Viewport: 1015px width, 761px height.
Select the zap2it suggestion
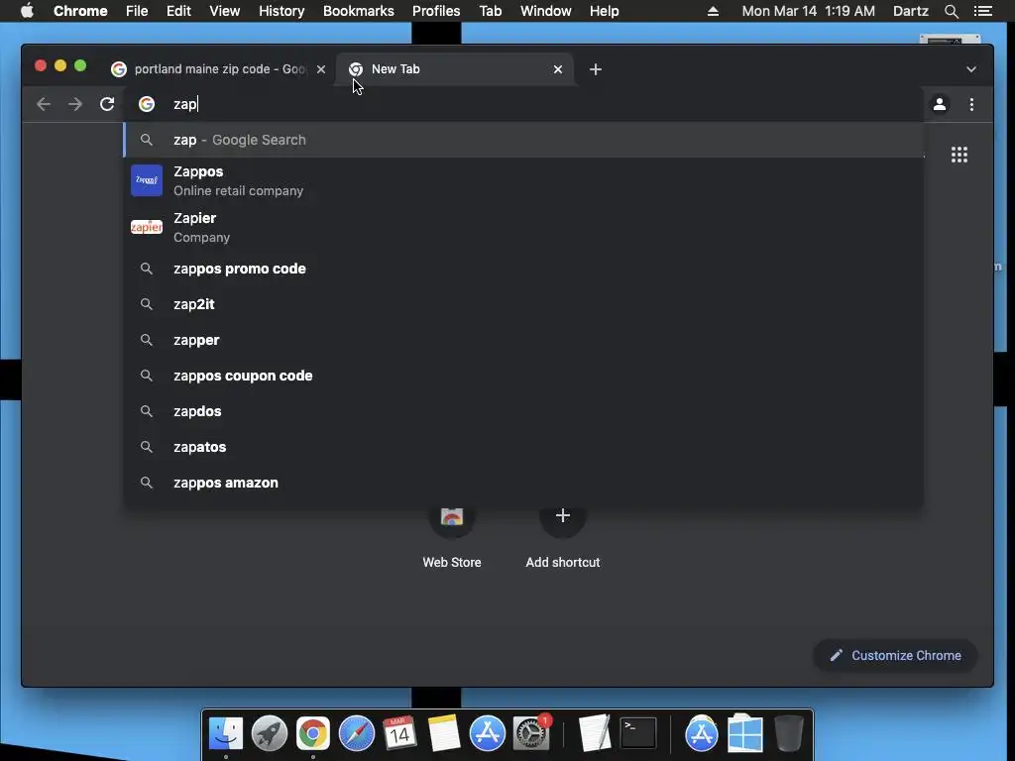coord(523,304)
